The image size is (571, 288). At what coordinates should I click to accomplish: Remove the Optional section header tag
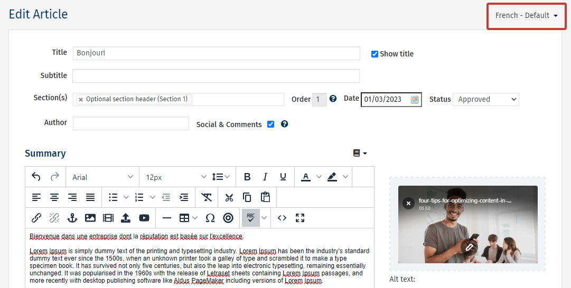[80, 99]
